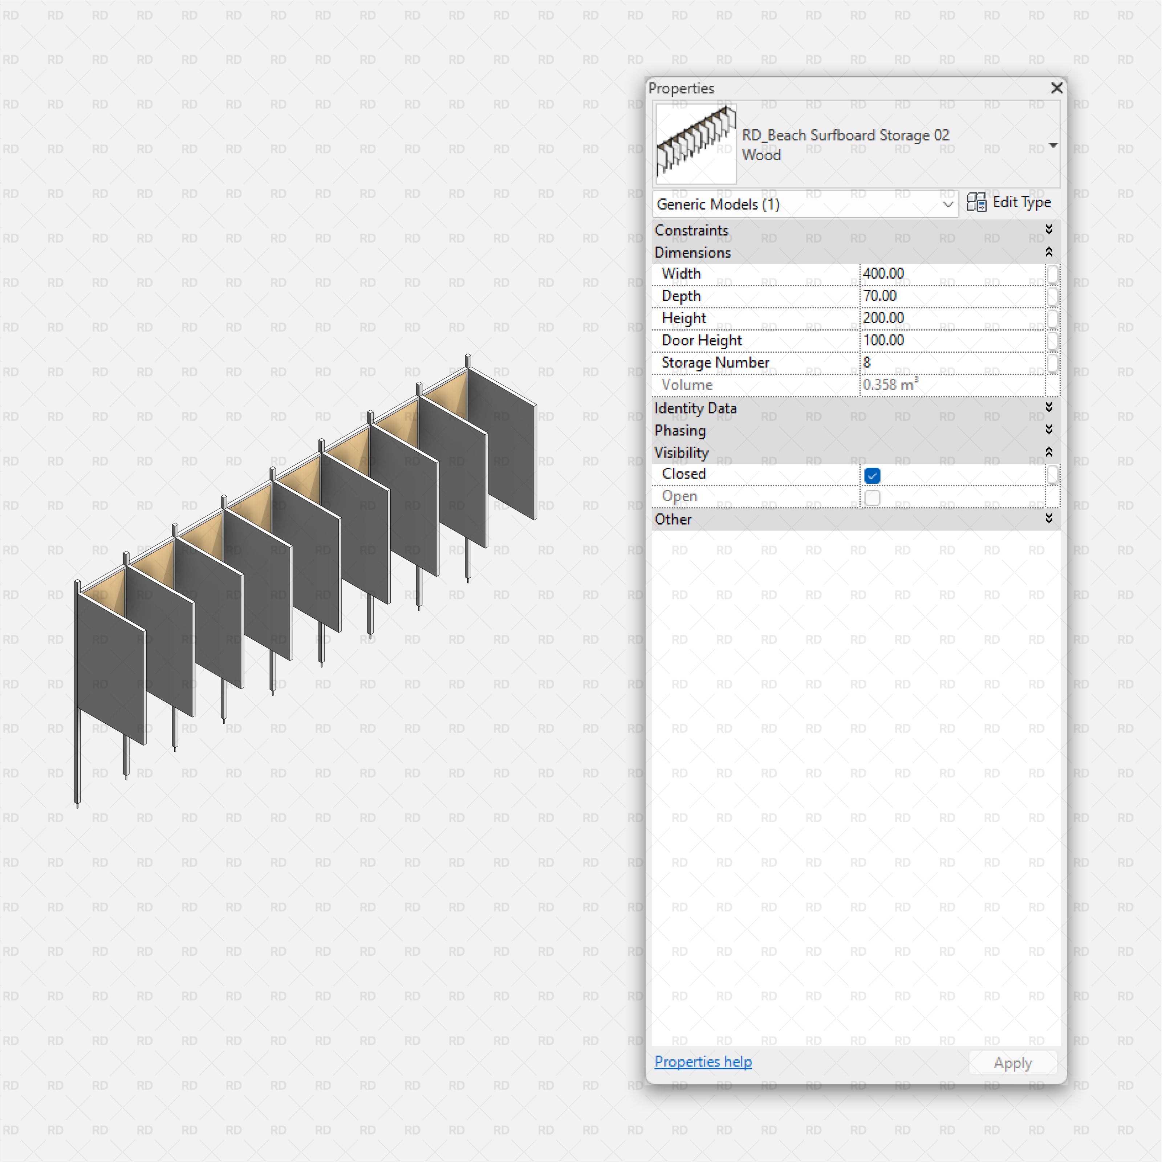Expand the Phasing section
1162x1162 pixels.
coord(1049,430)
